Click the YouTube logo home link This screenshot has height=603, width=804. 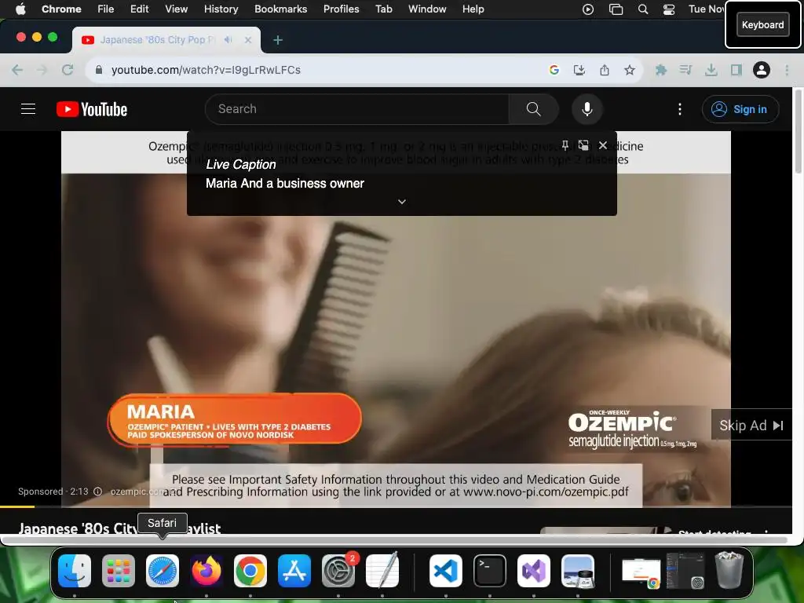point(92,109)
